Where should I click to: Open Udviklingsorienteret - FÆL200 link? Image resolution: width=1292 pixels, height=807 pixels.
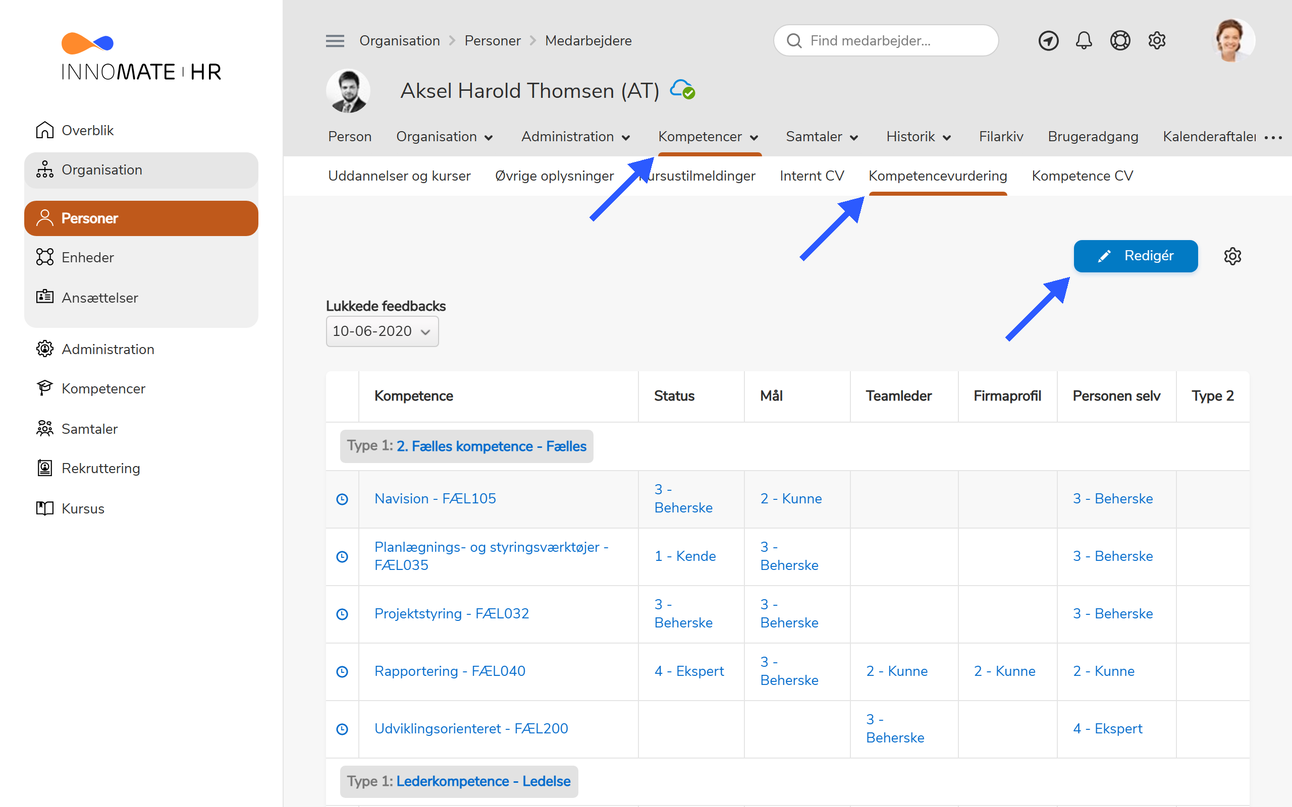471,728
